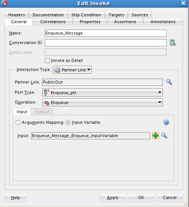Viewport: 189px width, 207px height.
Task: Open the Documentation tab
Action: pyautogui.click(x=48, y=15)
